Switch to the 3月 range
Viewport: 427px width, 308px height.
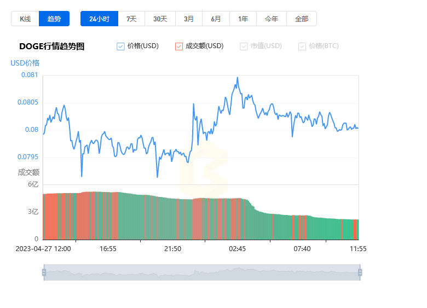click(189, 19)
